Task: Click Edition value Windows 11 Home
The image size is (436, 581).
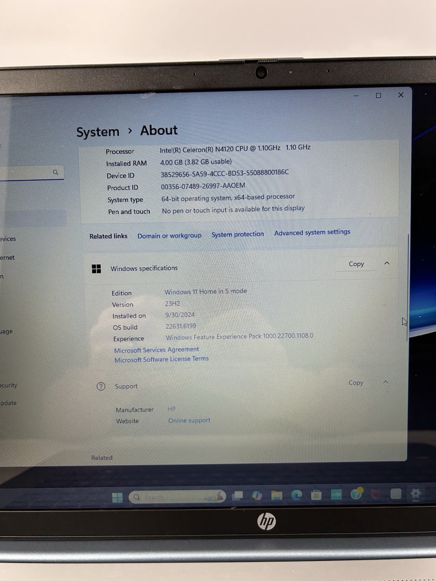Action: 206,292
